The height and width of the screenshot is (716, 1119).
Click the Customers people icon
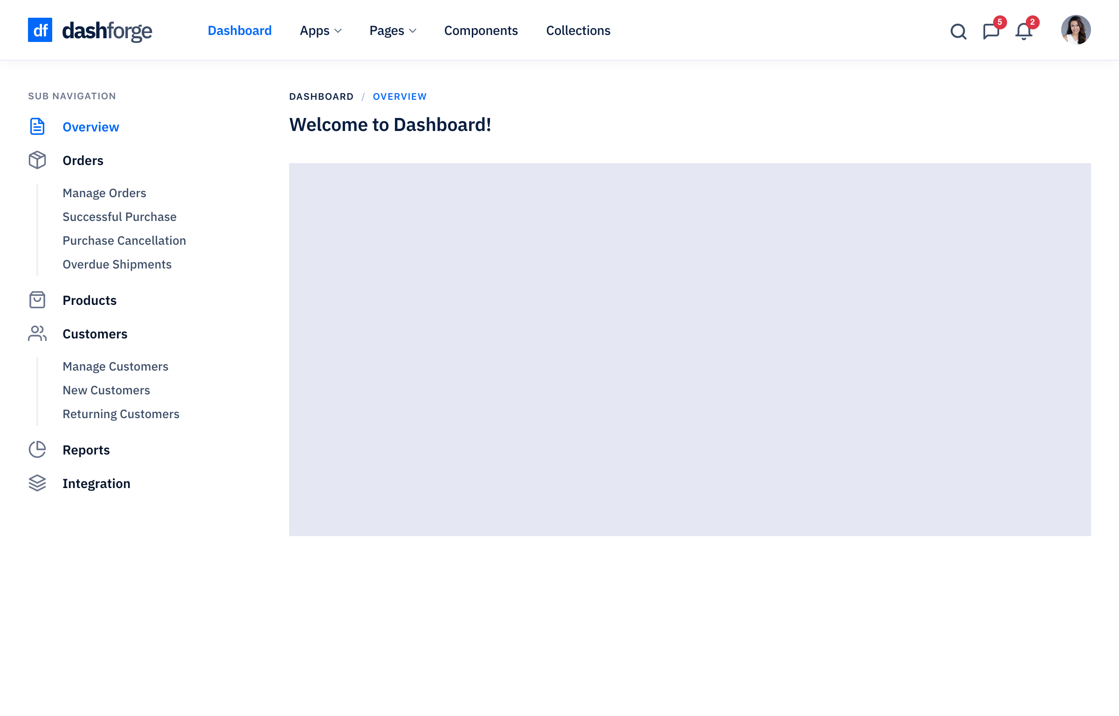click(x=37, y=334)
